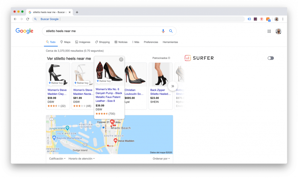Click the dark purple extension icon
The height and width of the screenshot is (178, 298).
[x=255, y=19]
